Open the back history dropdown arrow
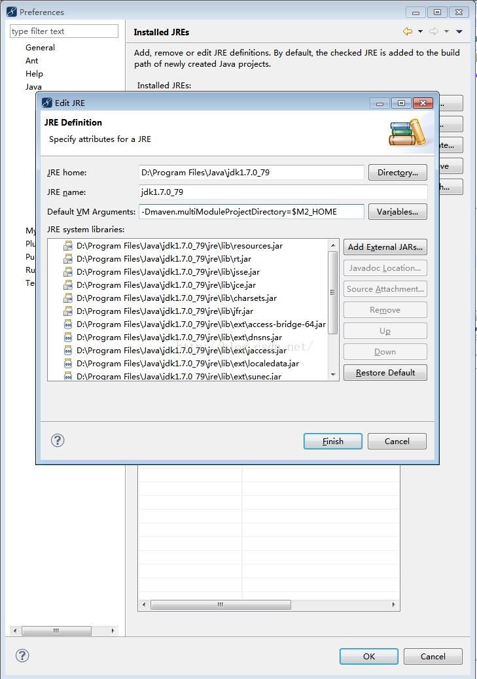The height and width of the screenshot is (679, 477). (x=420, y=31)
